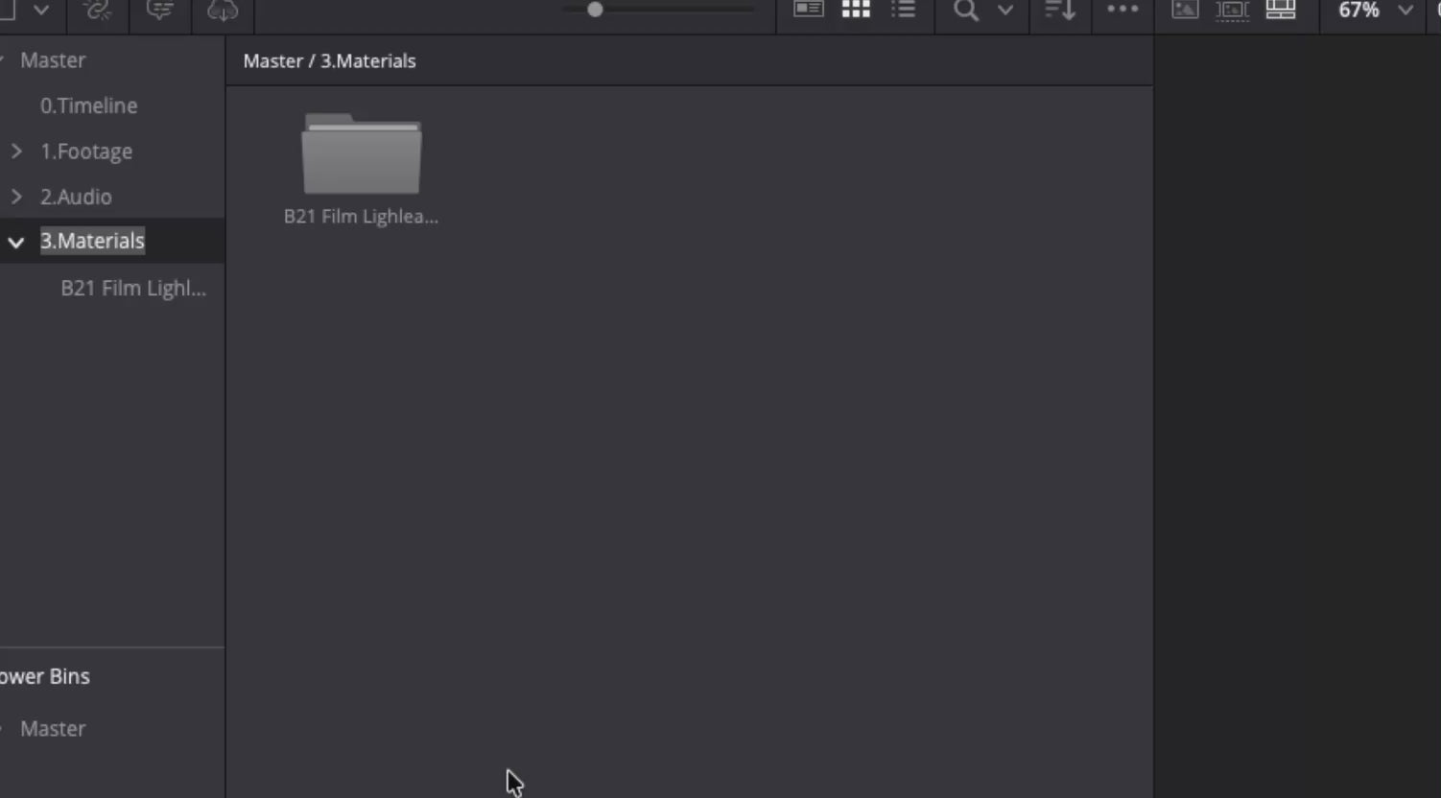Select the B21 Film Lighleak folder thumbnail
Image resolution: width=1441 pixels, height=798 pixels.
[361, 155]
